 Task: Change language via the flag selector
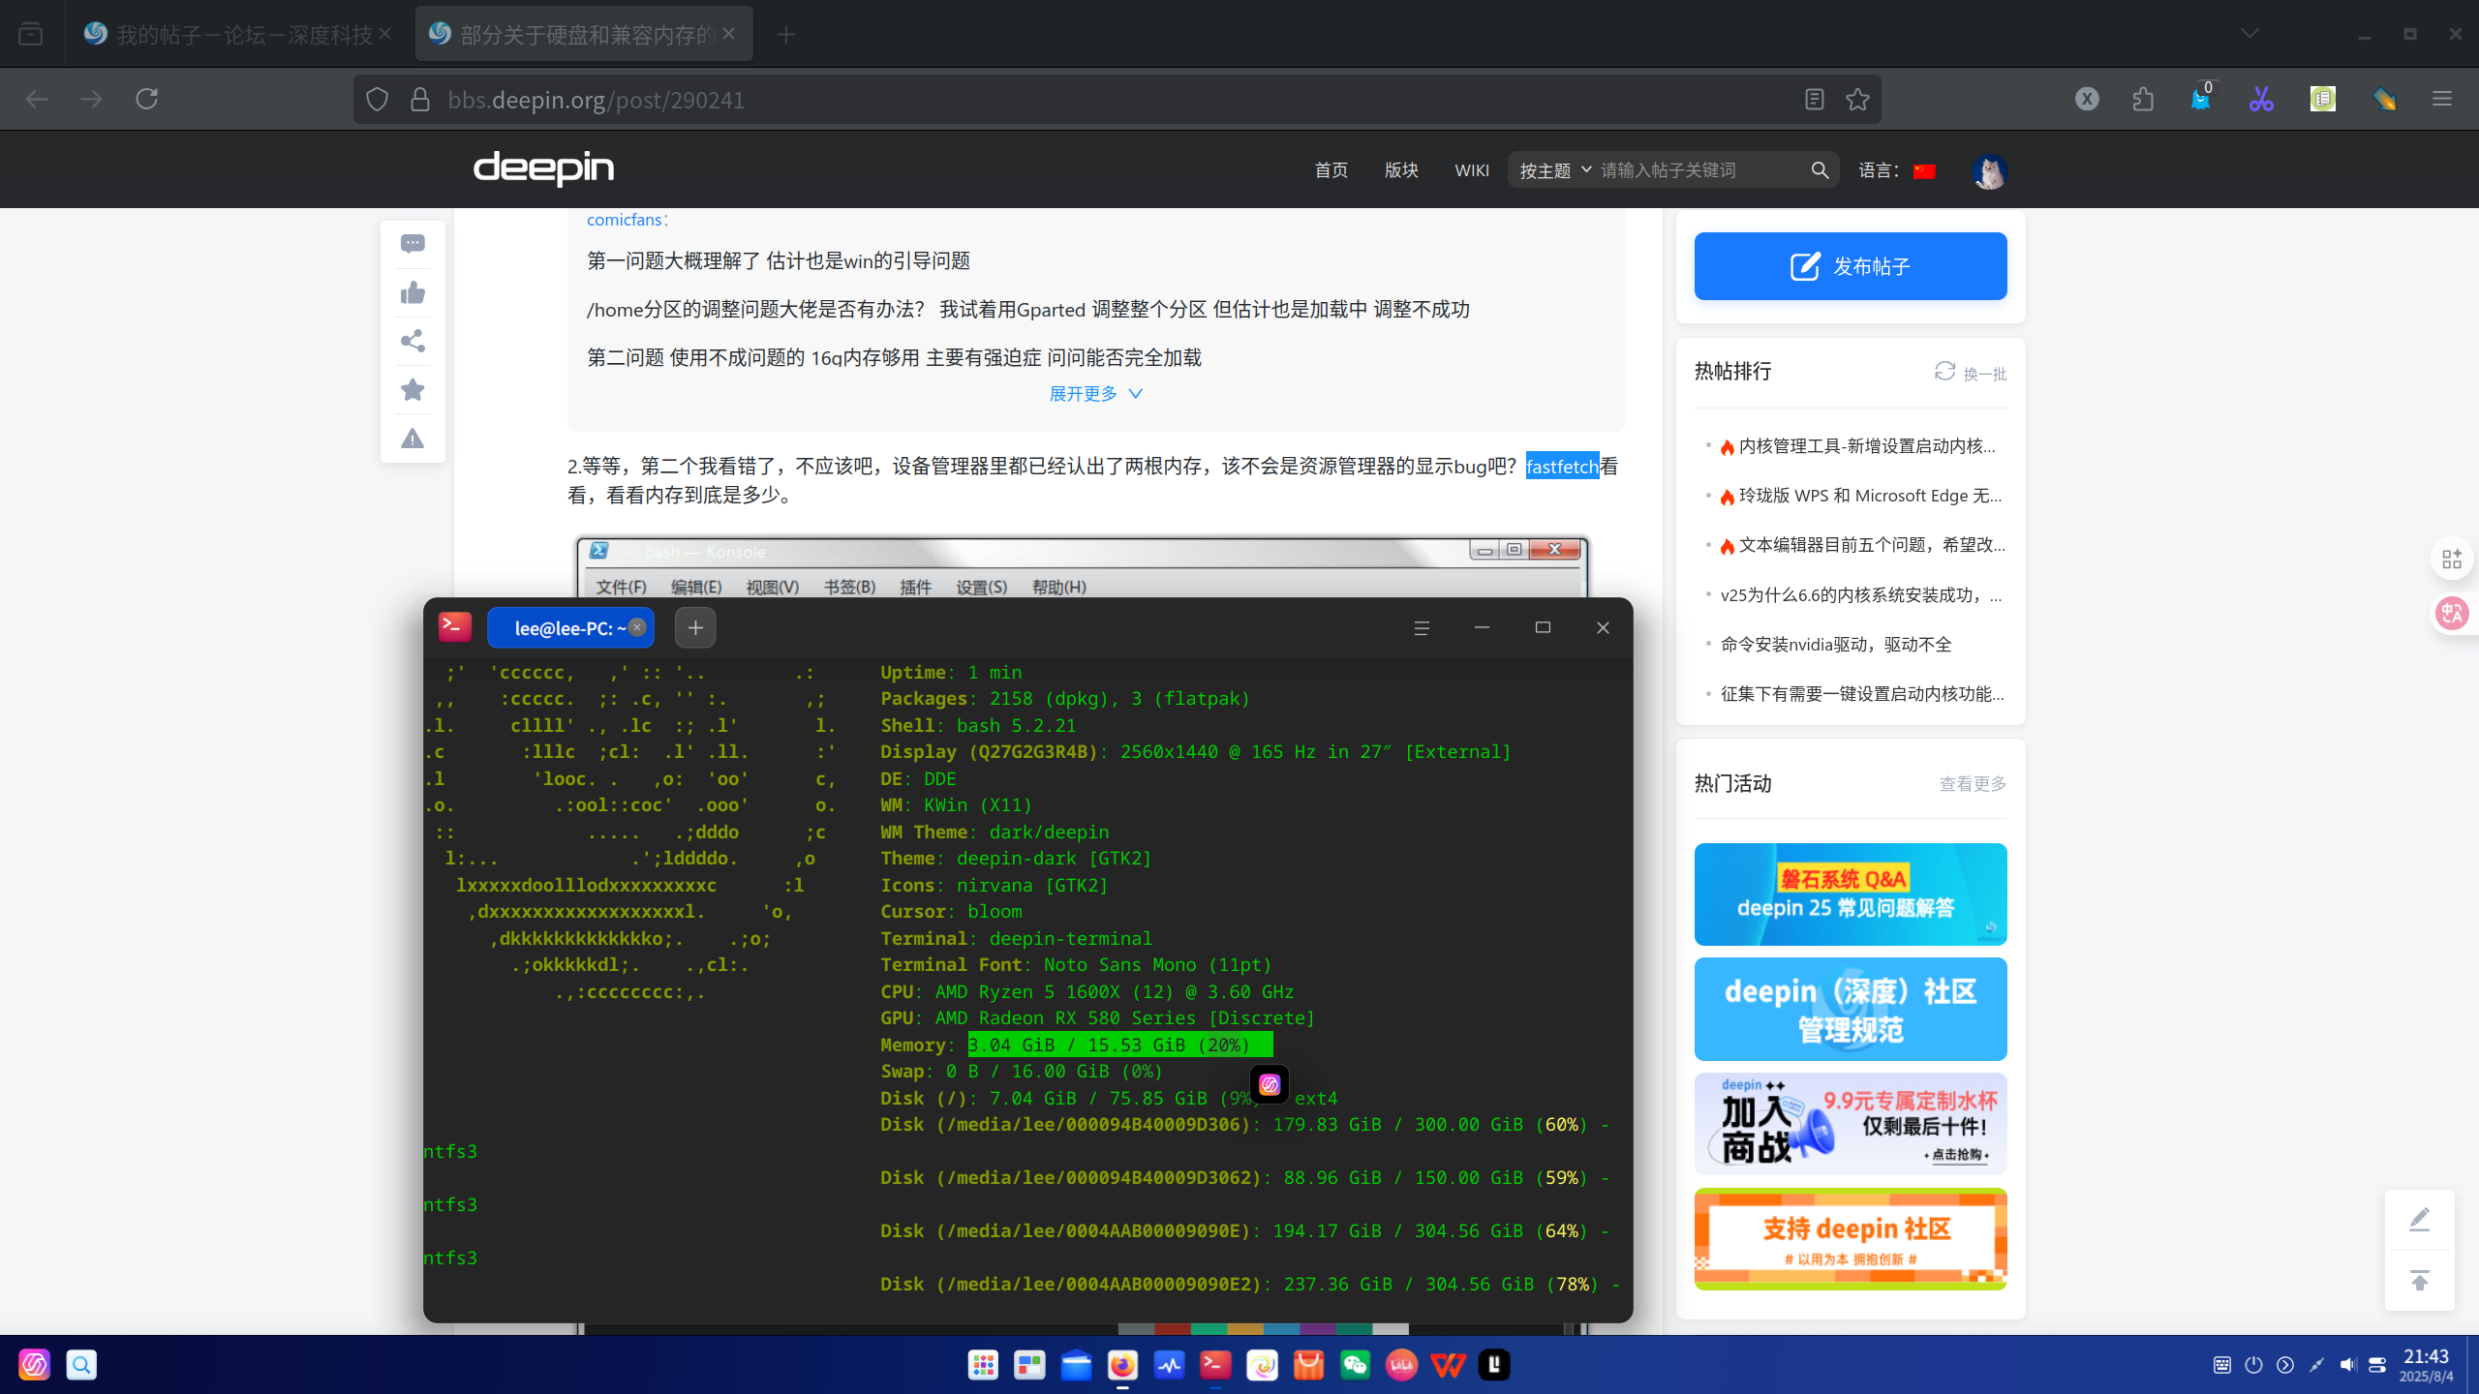pos(1924,171)
